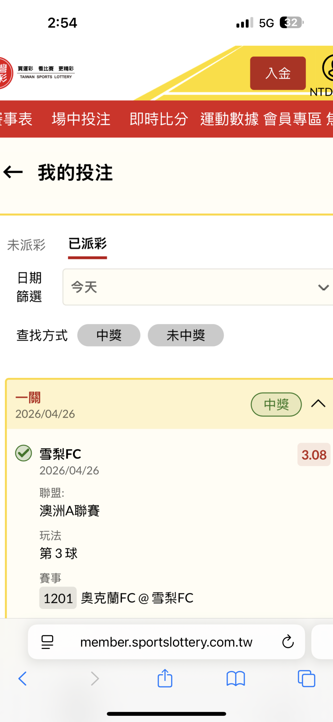333x722 pixels.
Task: Open Safari bookmarks icon
Action: (236, 679)
